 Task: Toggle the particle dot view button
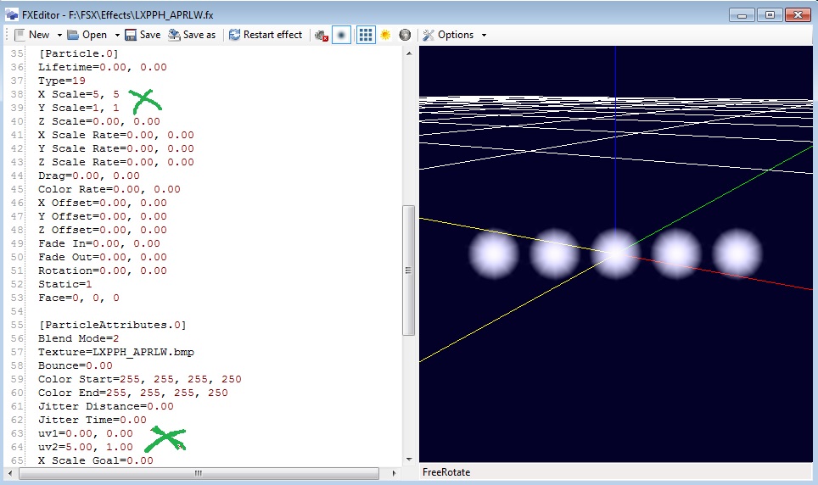point(341,35)
